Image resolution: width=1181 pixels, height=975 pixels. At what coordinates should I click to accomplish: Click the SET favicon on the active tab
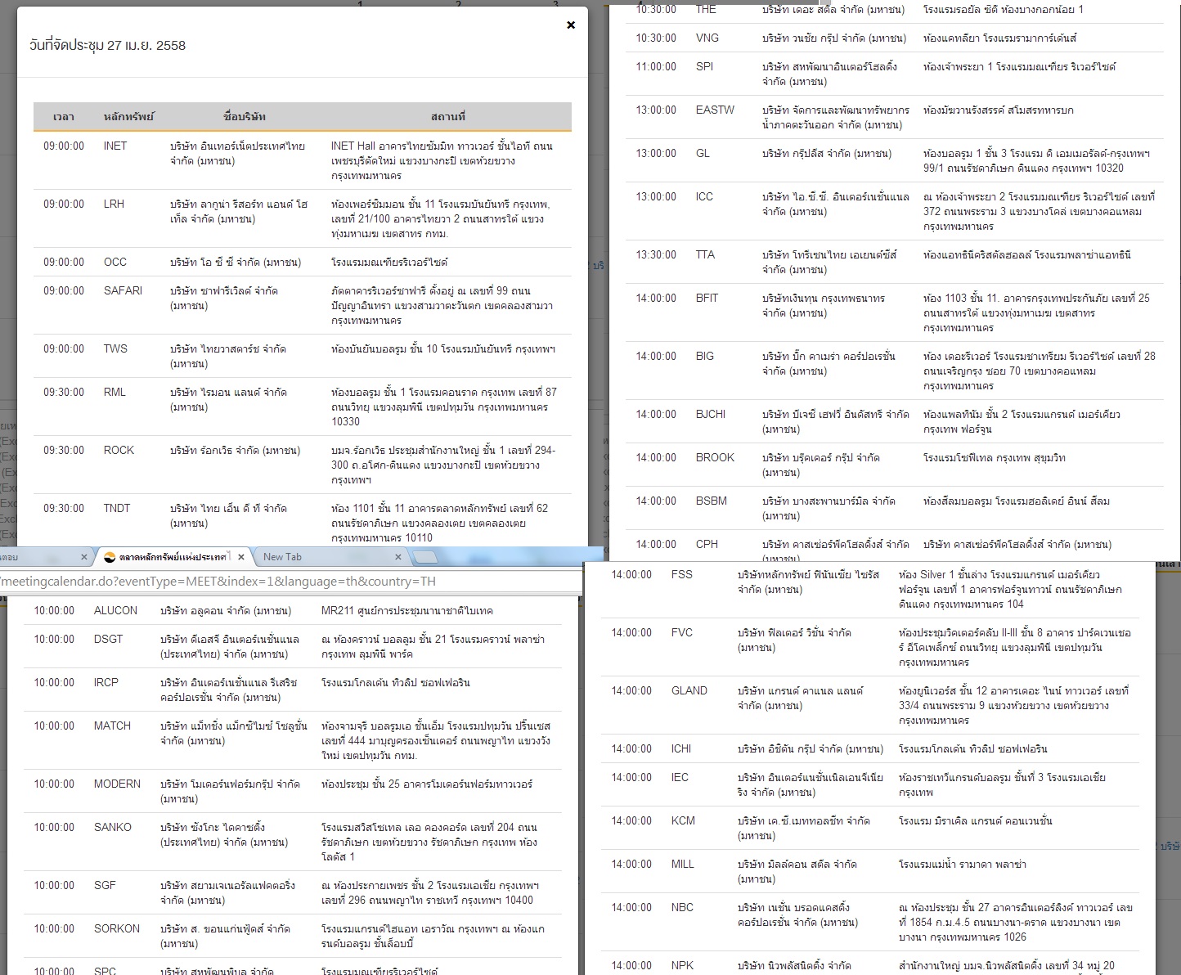pyautogui.click(x=110, y=557)
